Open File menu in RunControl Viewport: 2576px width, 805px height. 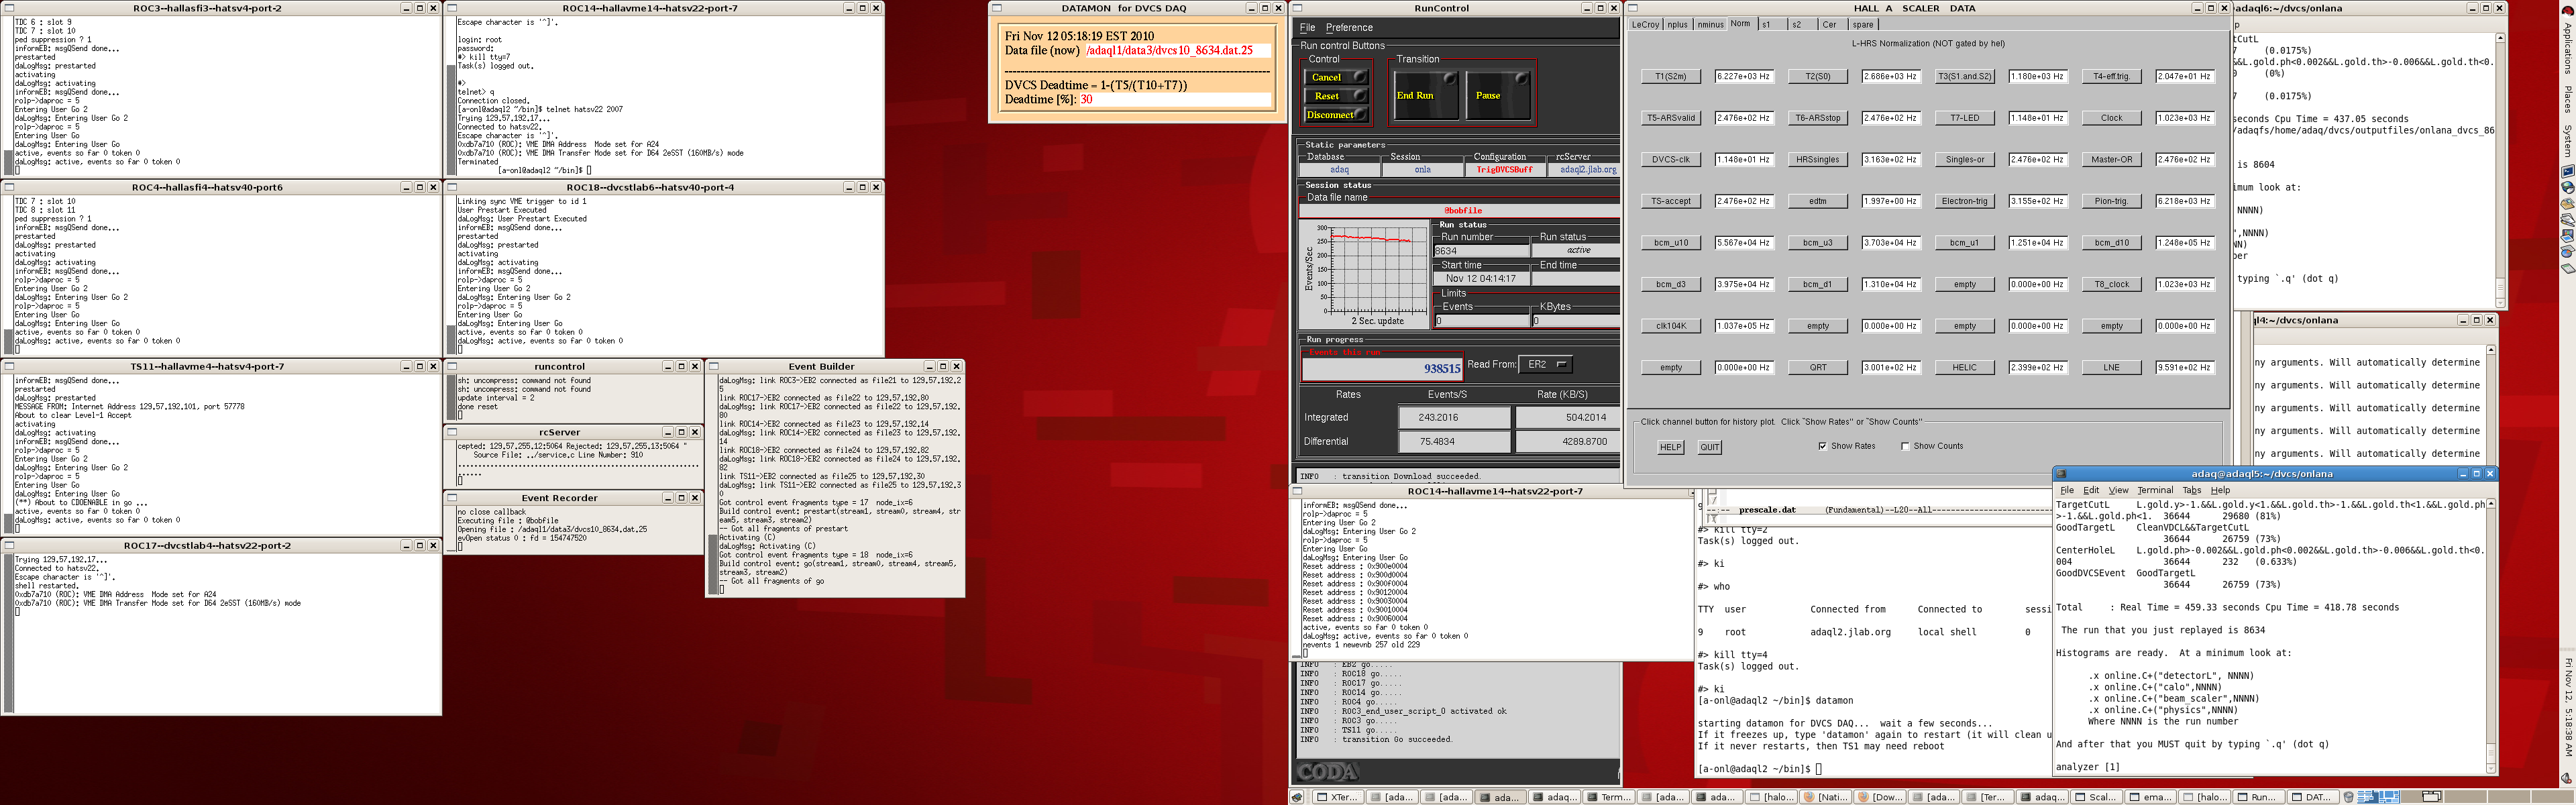1307,28
